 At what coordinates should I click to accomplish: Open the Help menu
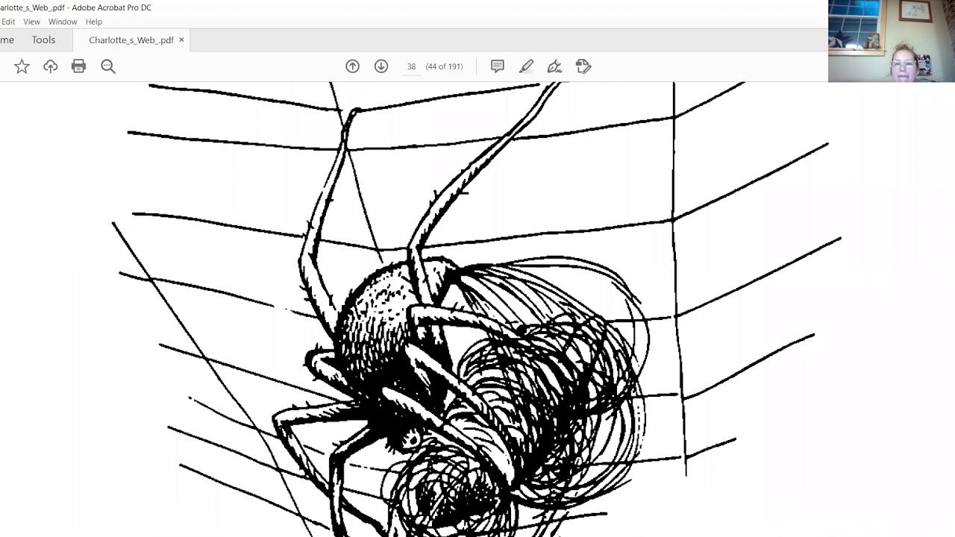point(93,22)
